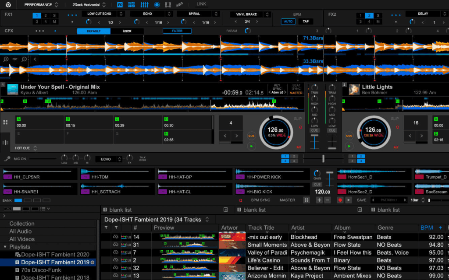Enable AUTO BPM mode in FX panel

(288, 21)
